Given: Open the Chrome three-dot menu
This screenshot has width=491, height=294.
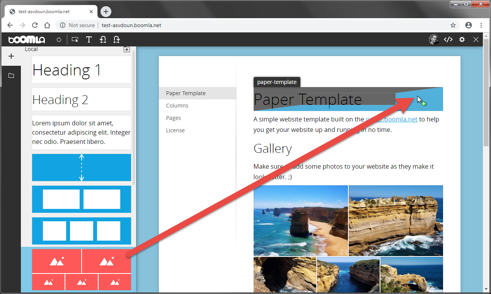Looking at the screenshot, I should pos(481,25).
